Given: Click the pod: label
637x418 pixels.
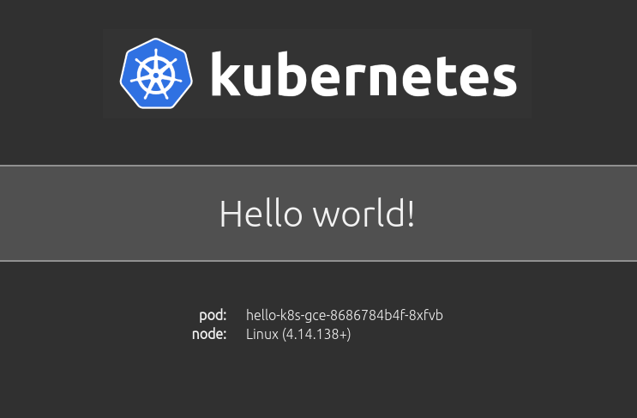Looking at the screenshot, I should (x=213, y=315).
